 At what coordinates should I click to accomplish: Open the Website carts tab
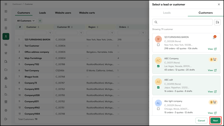87,13
